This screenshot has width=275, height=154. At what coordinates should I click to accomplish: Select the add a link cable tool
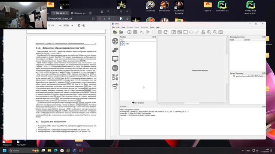pyautogui.click(x=115, y=86)
